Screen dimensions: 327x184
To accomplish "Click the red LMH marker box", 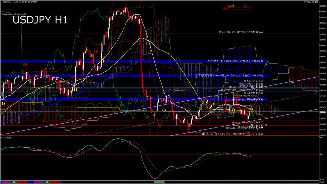I will [x=225, y=8].
